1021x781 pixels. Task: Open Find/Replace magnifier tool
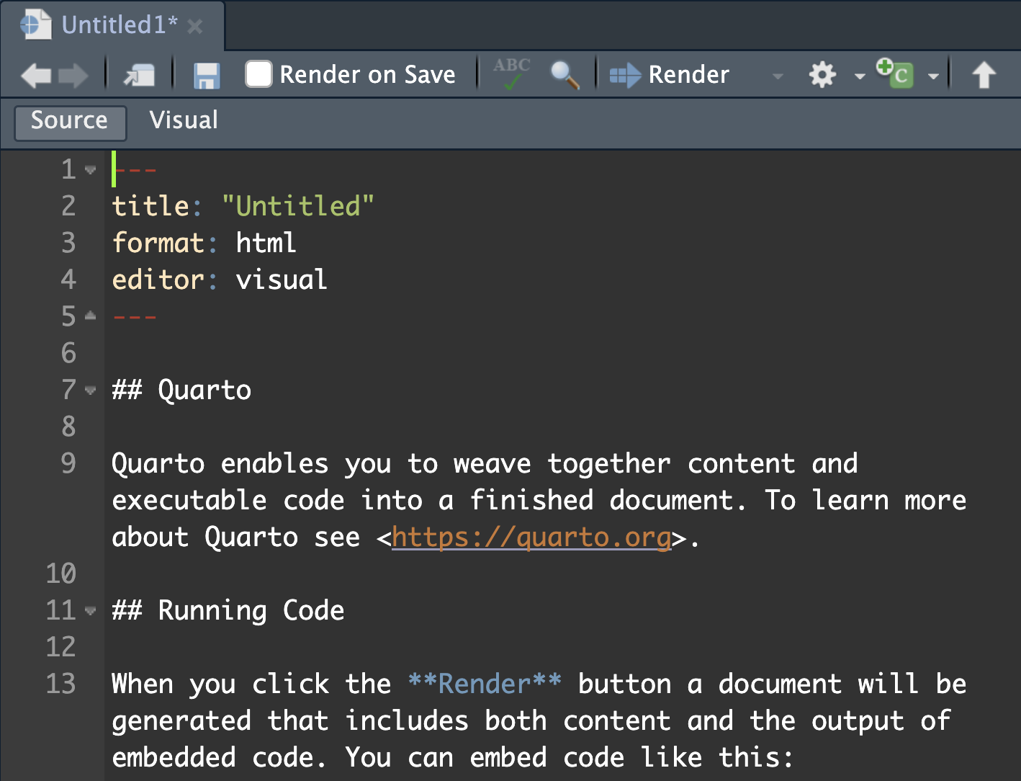tap(565, 75)
